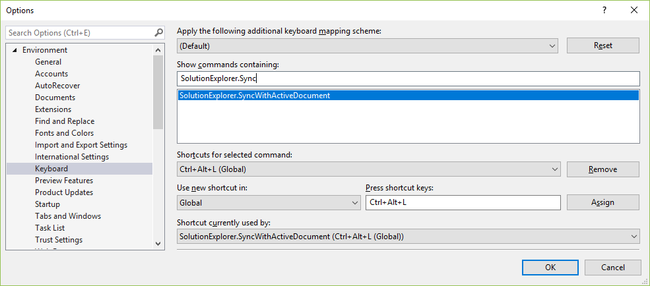Select Fonts and Colors in the tree
This screenshot has height=286, width=650.
point(64,133)
